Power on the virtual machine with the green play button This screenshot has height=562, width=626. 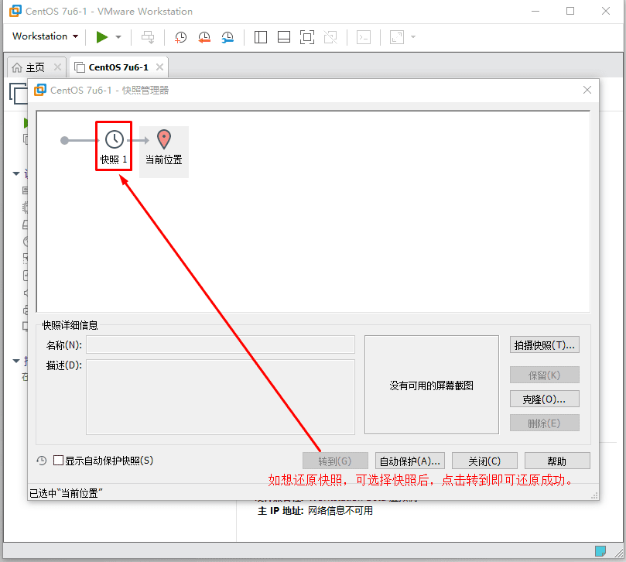(x=102, y=36)
